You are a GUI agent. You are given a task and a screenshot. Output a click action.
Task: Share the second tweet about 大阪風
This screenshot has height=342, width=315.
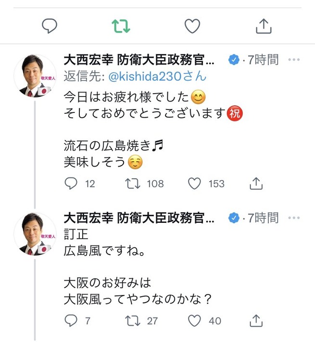tap(256, 320)
